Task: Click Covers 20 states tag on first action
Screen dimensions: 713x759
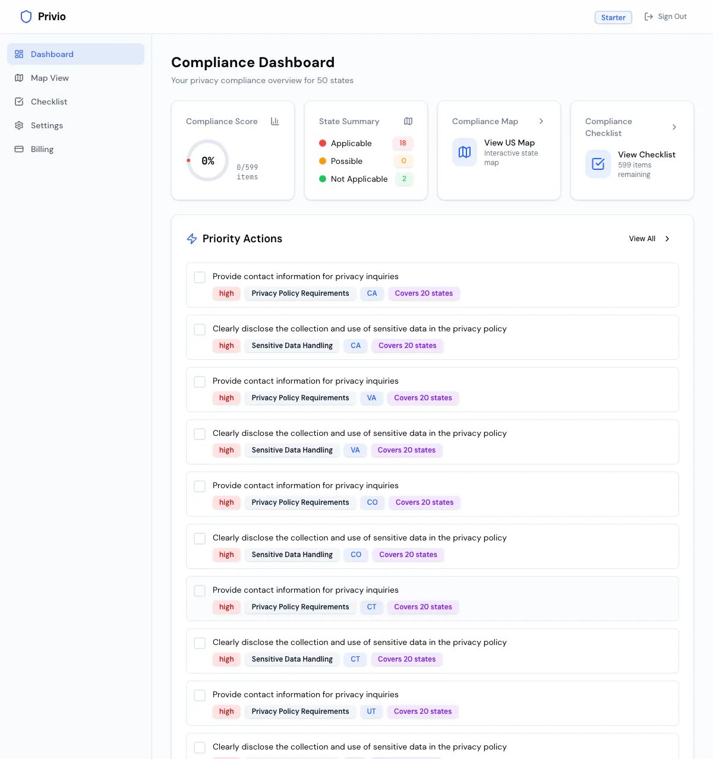Action: pos(424,293)
